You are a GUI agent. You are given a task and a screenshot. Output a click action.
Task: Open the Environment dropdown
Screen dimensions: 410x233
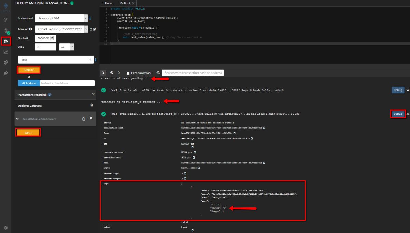[x=61, y=18]
